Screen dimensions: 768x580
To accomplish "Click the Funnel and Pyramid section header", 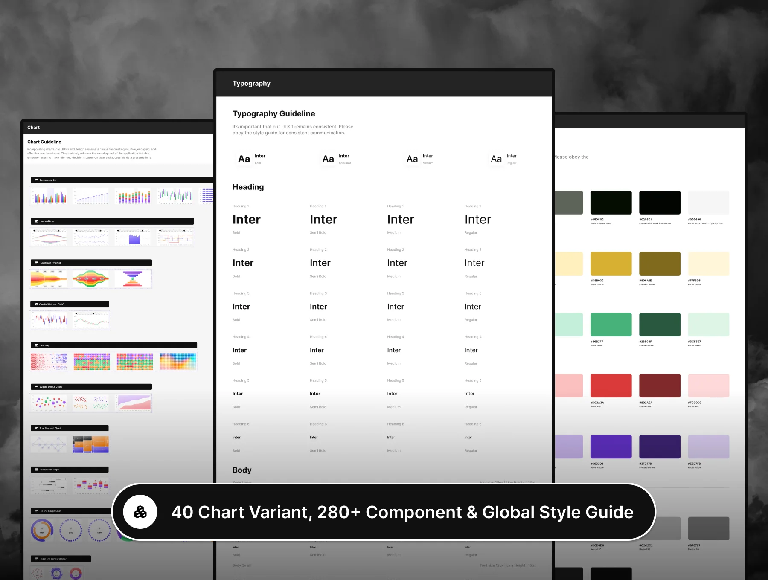I will point(91,263).
